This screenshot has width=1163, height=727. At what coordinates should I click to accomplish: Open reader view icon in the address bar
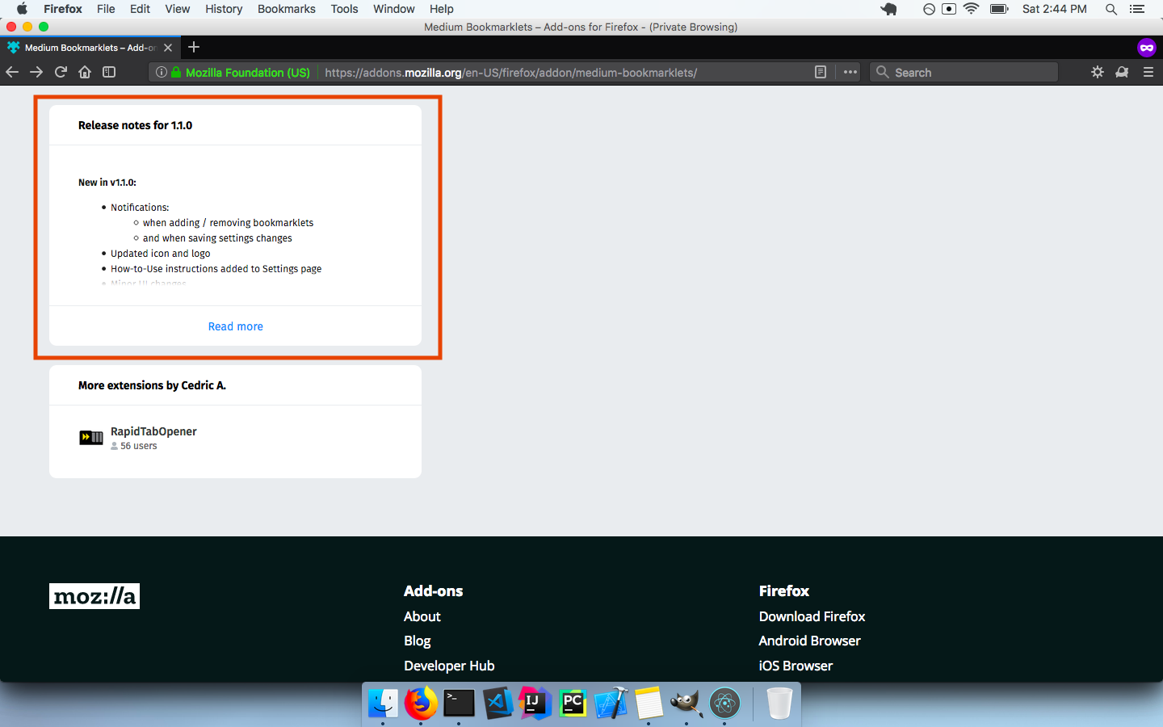click(x=821, y=72)
